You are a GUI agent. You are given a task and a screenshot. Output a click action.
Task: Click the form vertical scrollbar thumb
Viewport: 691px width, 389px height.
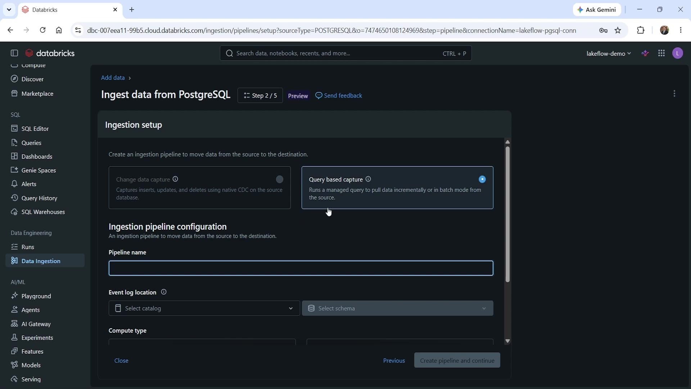click(507, 214)
